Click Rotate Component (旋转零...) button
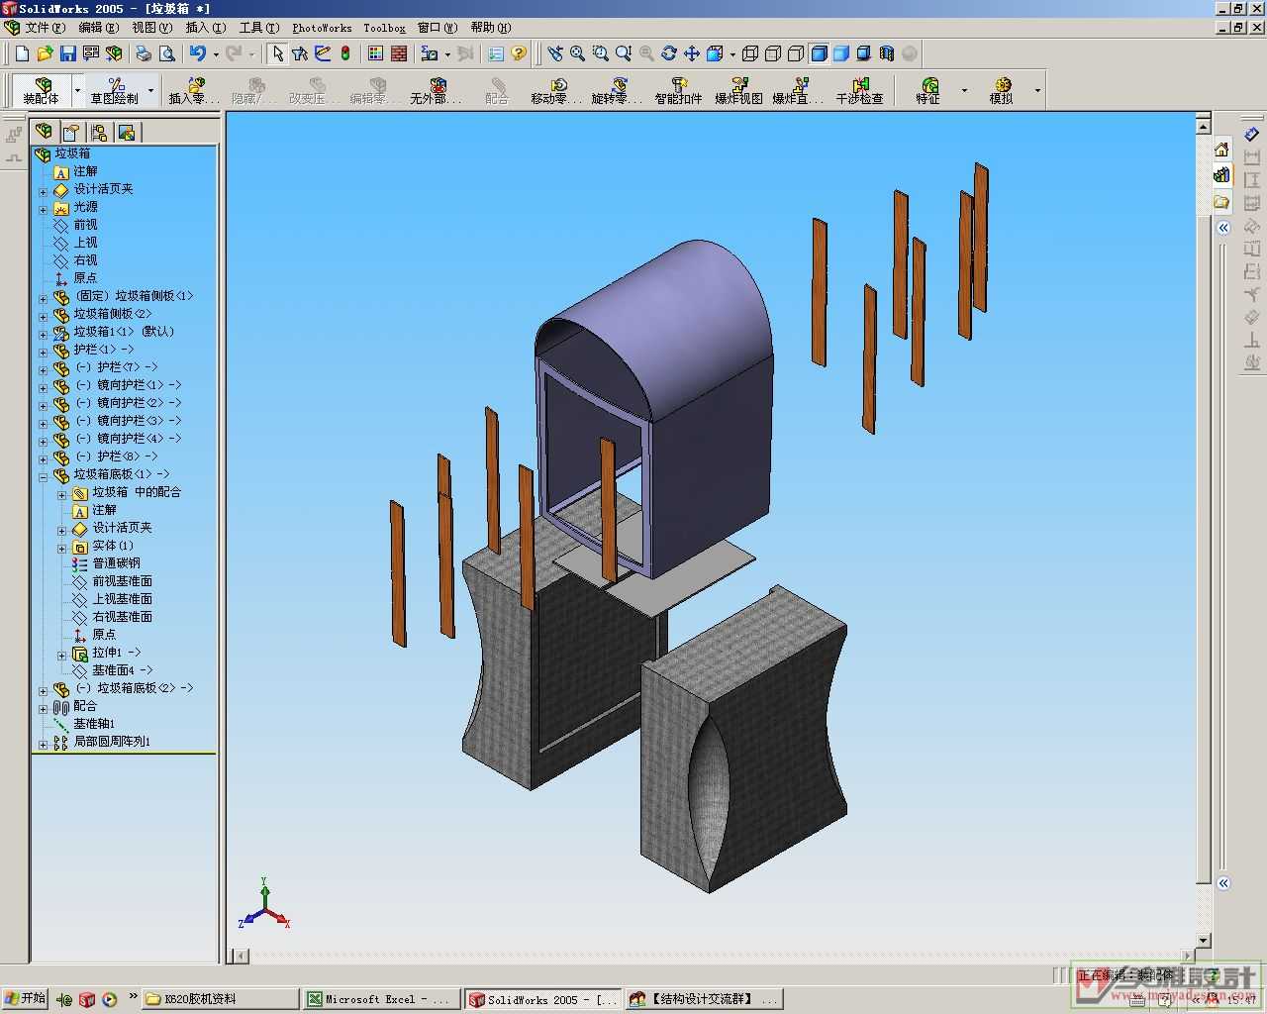Image resolution: width=1267 pixels, height=1014 pixels. [x=617, y=90]
